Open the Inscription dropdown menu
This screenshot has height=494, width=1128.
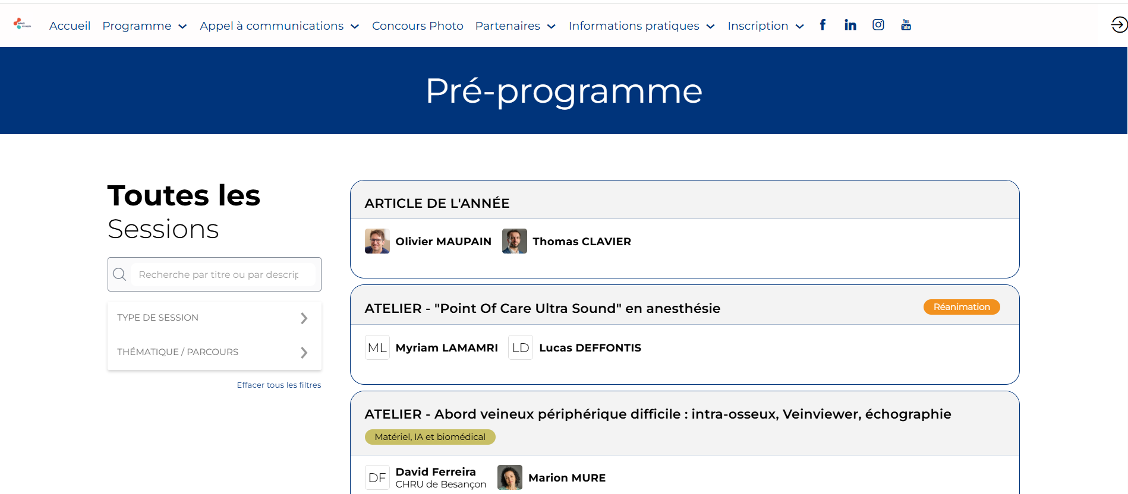point(765,26)
